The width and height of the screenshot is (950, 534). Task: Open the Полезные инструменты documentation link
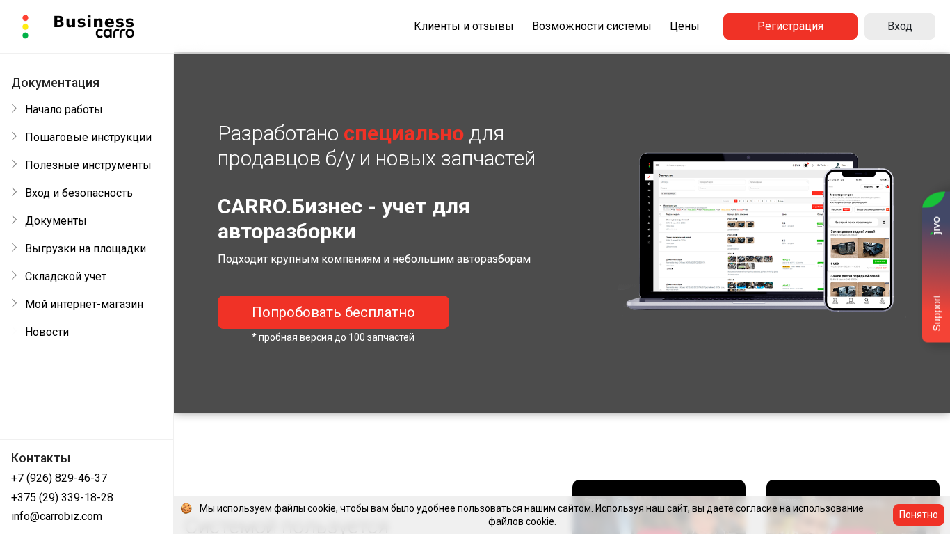(x=88, y=165)
